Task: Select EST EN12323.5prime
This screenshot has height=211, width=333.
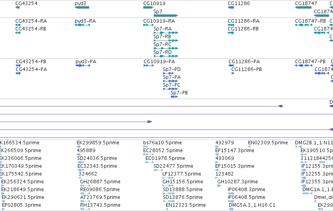Action: coord(185,205)
